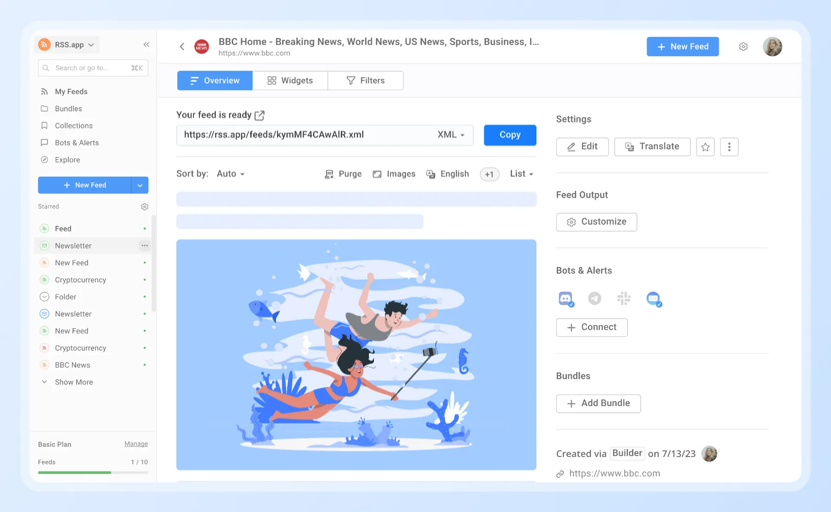Open the starred item named Feed
The width and height of the screenshot is (831, 512).
point(92,229)
